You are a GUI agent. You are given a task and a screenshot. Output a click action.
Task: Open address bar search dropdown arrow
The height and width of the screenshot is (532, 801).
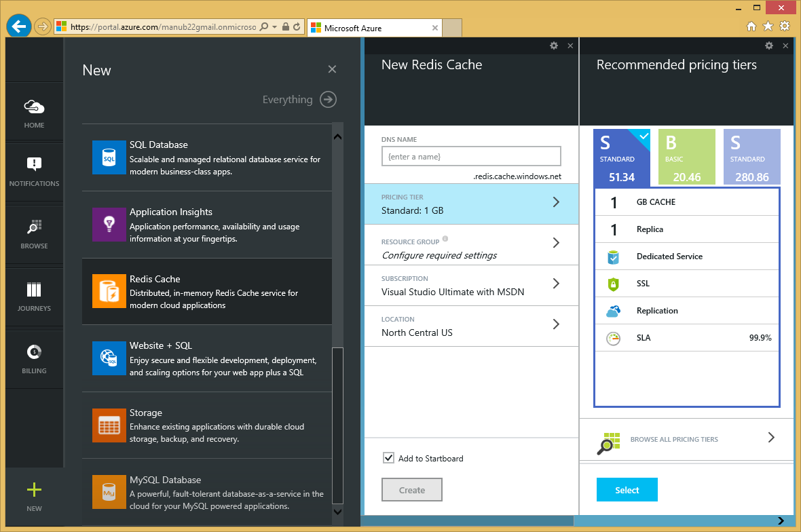[x=274, y=26]
